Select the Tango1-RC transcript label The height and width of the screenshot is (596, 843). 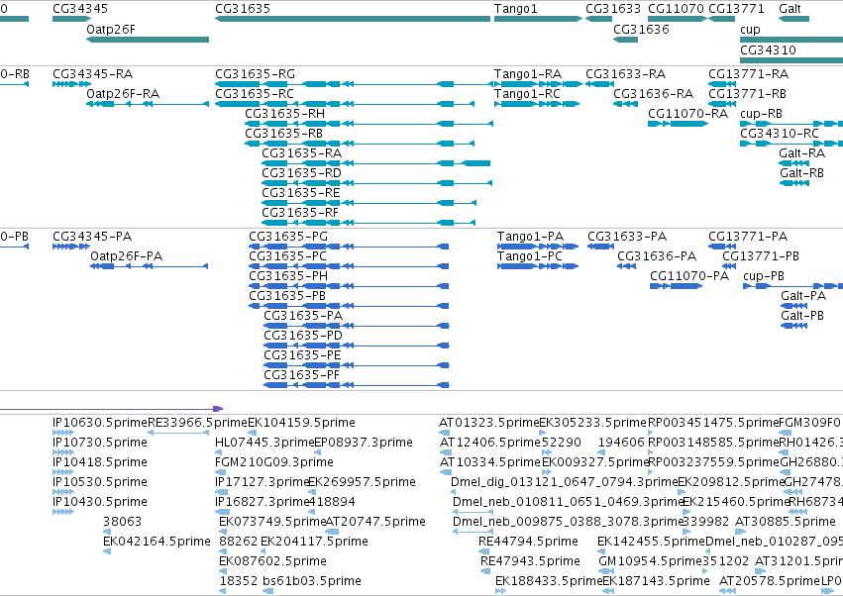tap(527, 93)
